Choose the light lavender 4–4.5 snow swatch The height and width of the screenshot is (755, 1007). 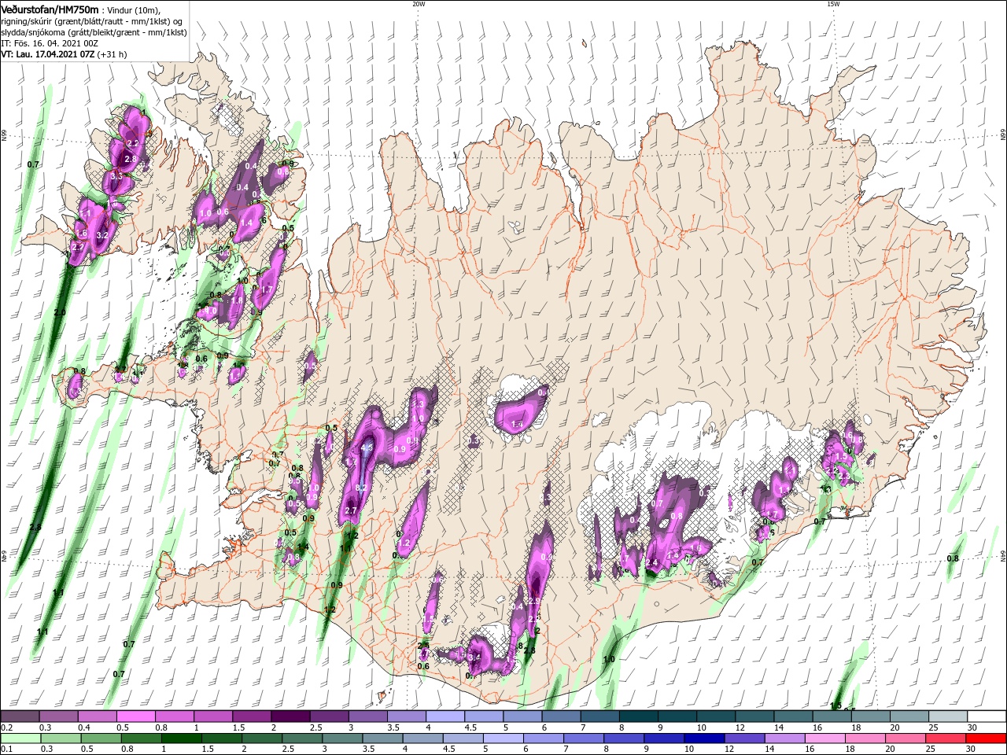444,716
